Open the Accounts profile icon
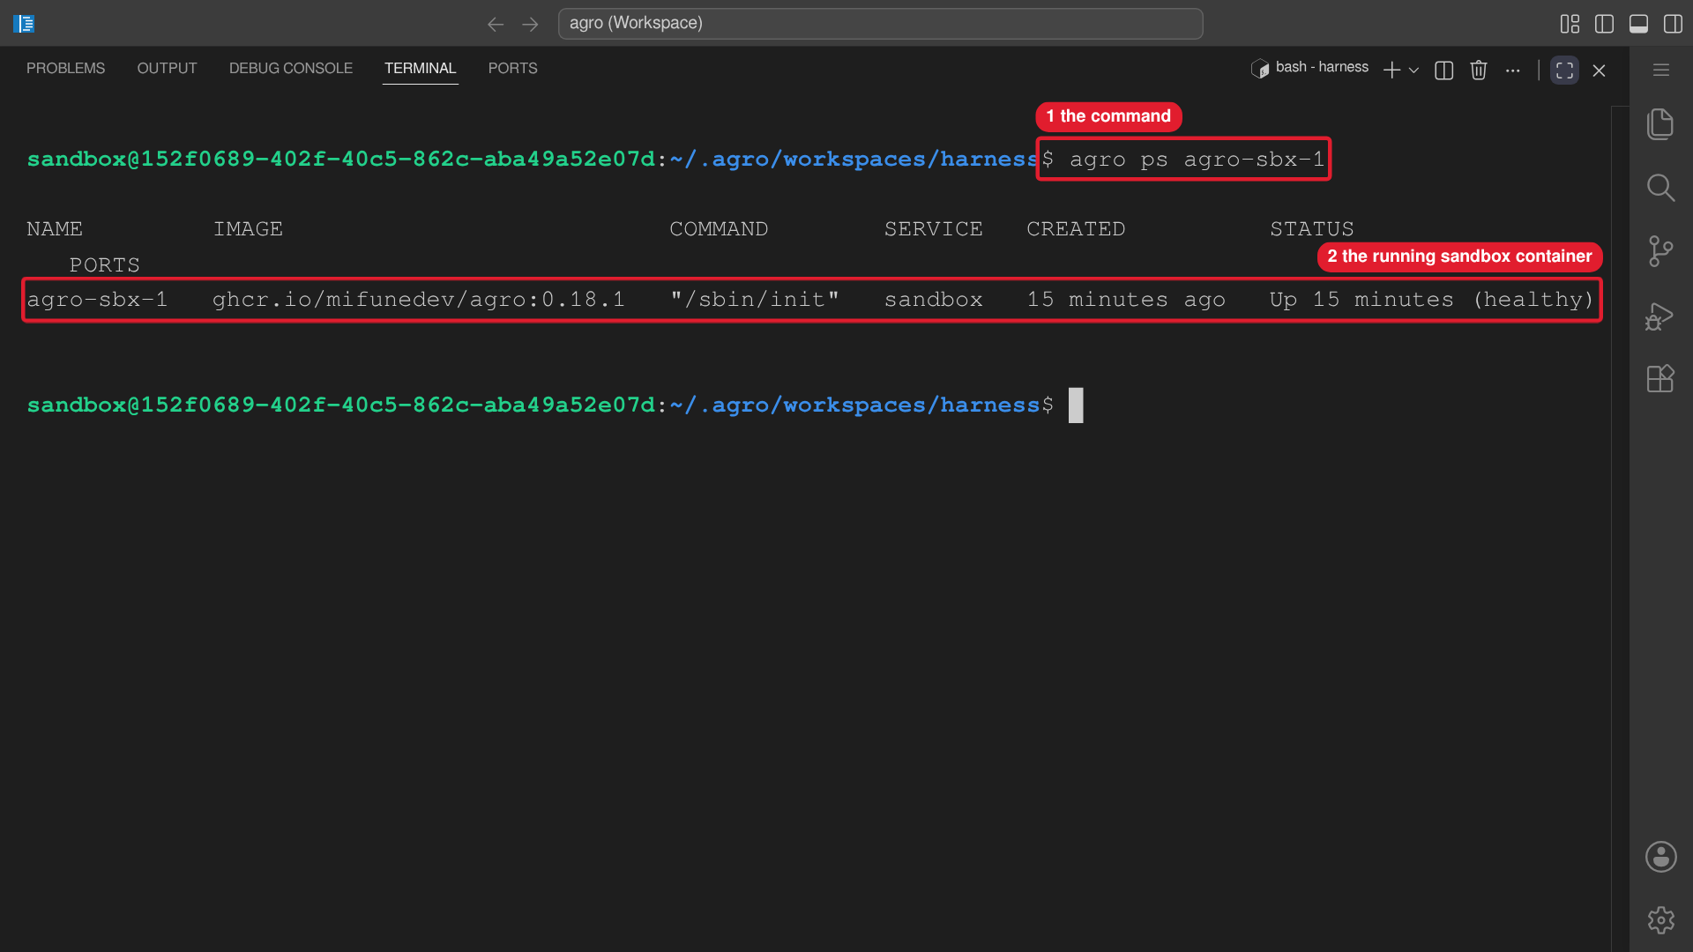 1661,857
